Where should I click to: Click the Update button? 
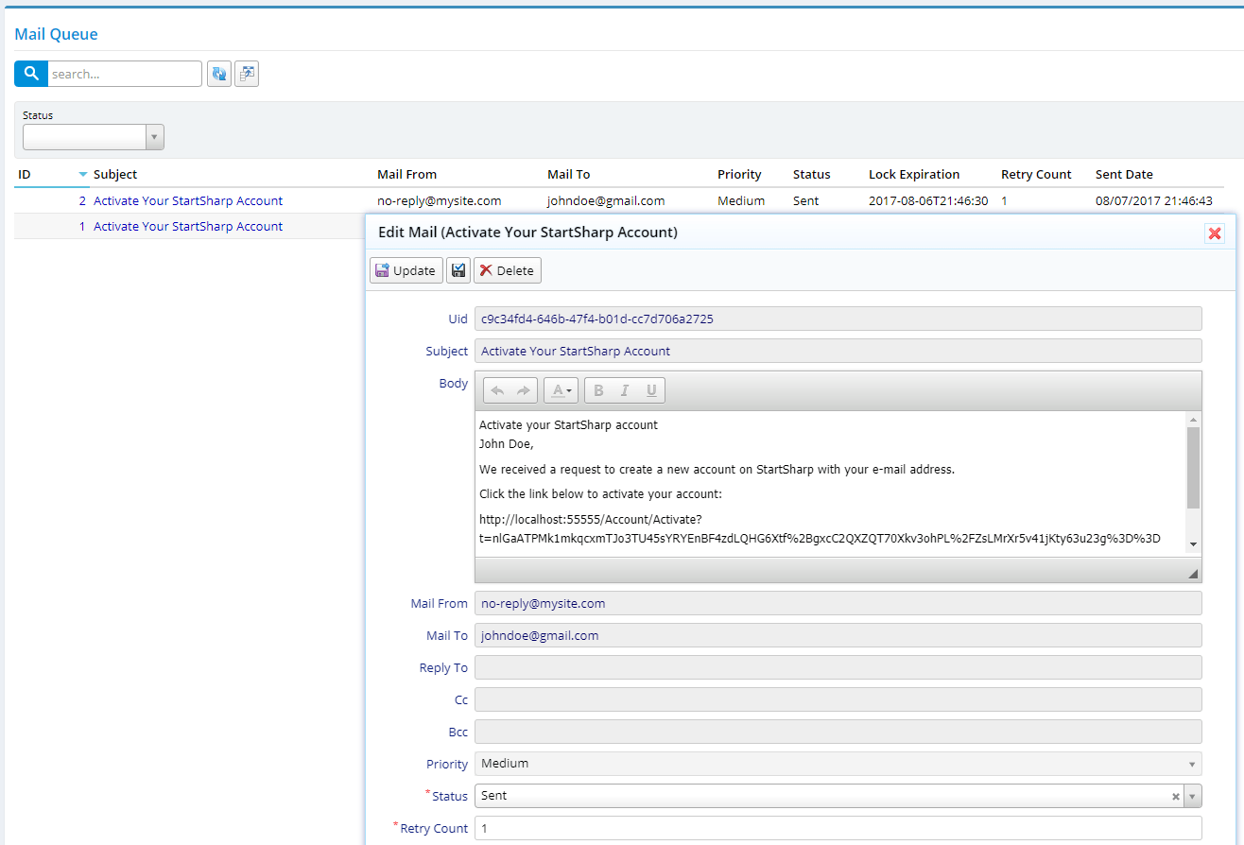click(x=406, y=269)
